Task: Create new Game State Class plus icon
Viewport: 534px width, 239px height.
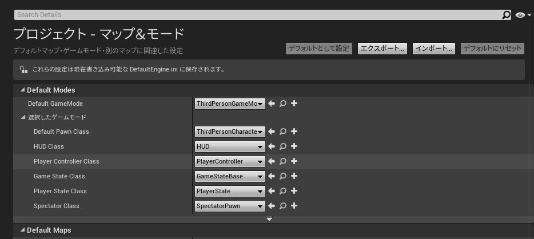Action: pos(294,176)
